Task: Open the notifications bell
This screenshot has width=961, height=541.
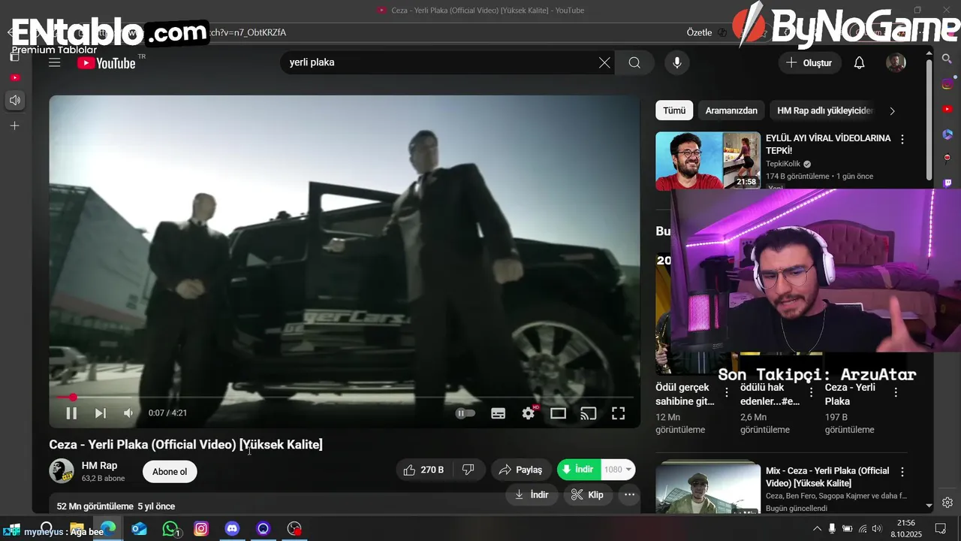Action: click(860, 62)
